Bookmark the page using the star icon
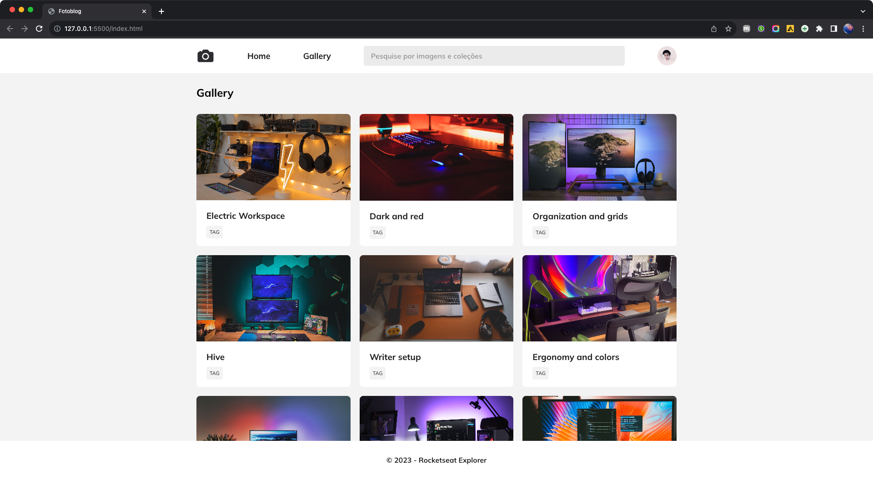Screen dimensions: 873x479 point(728,28)
